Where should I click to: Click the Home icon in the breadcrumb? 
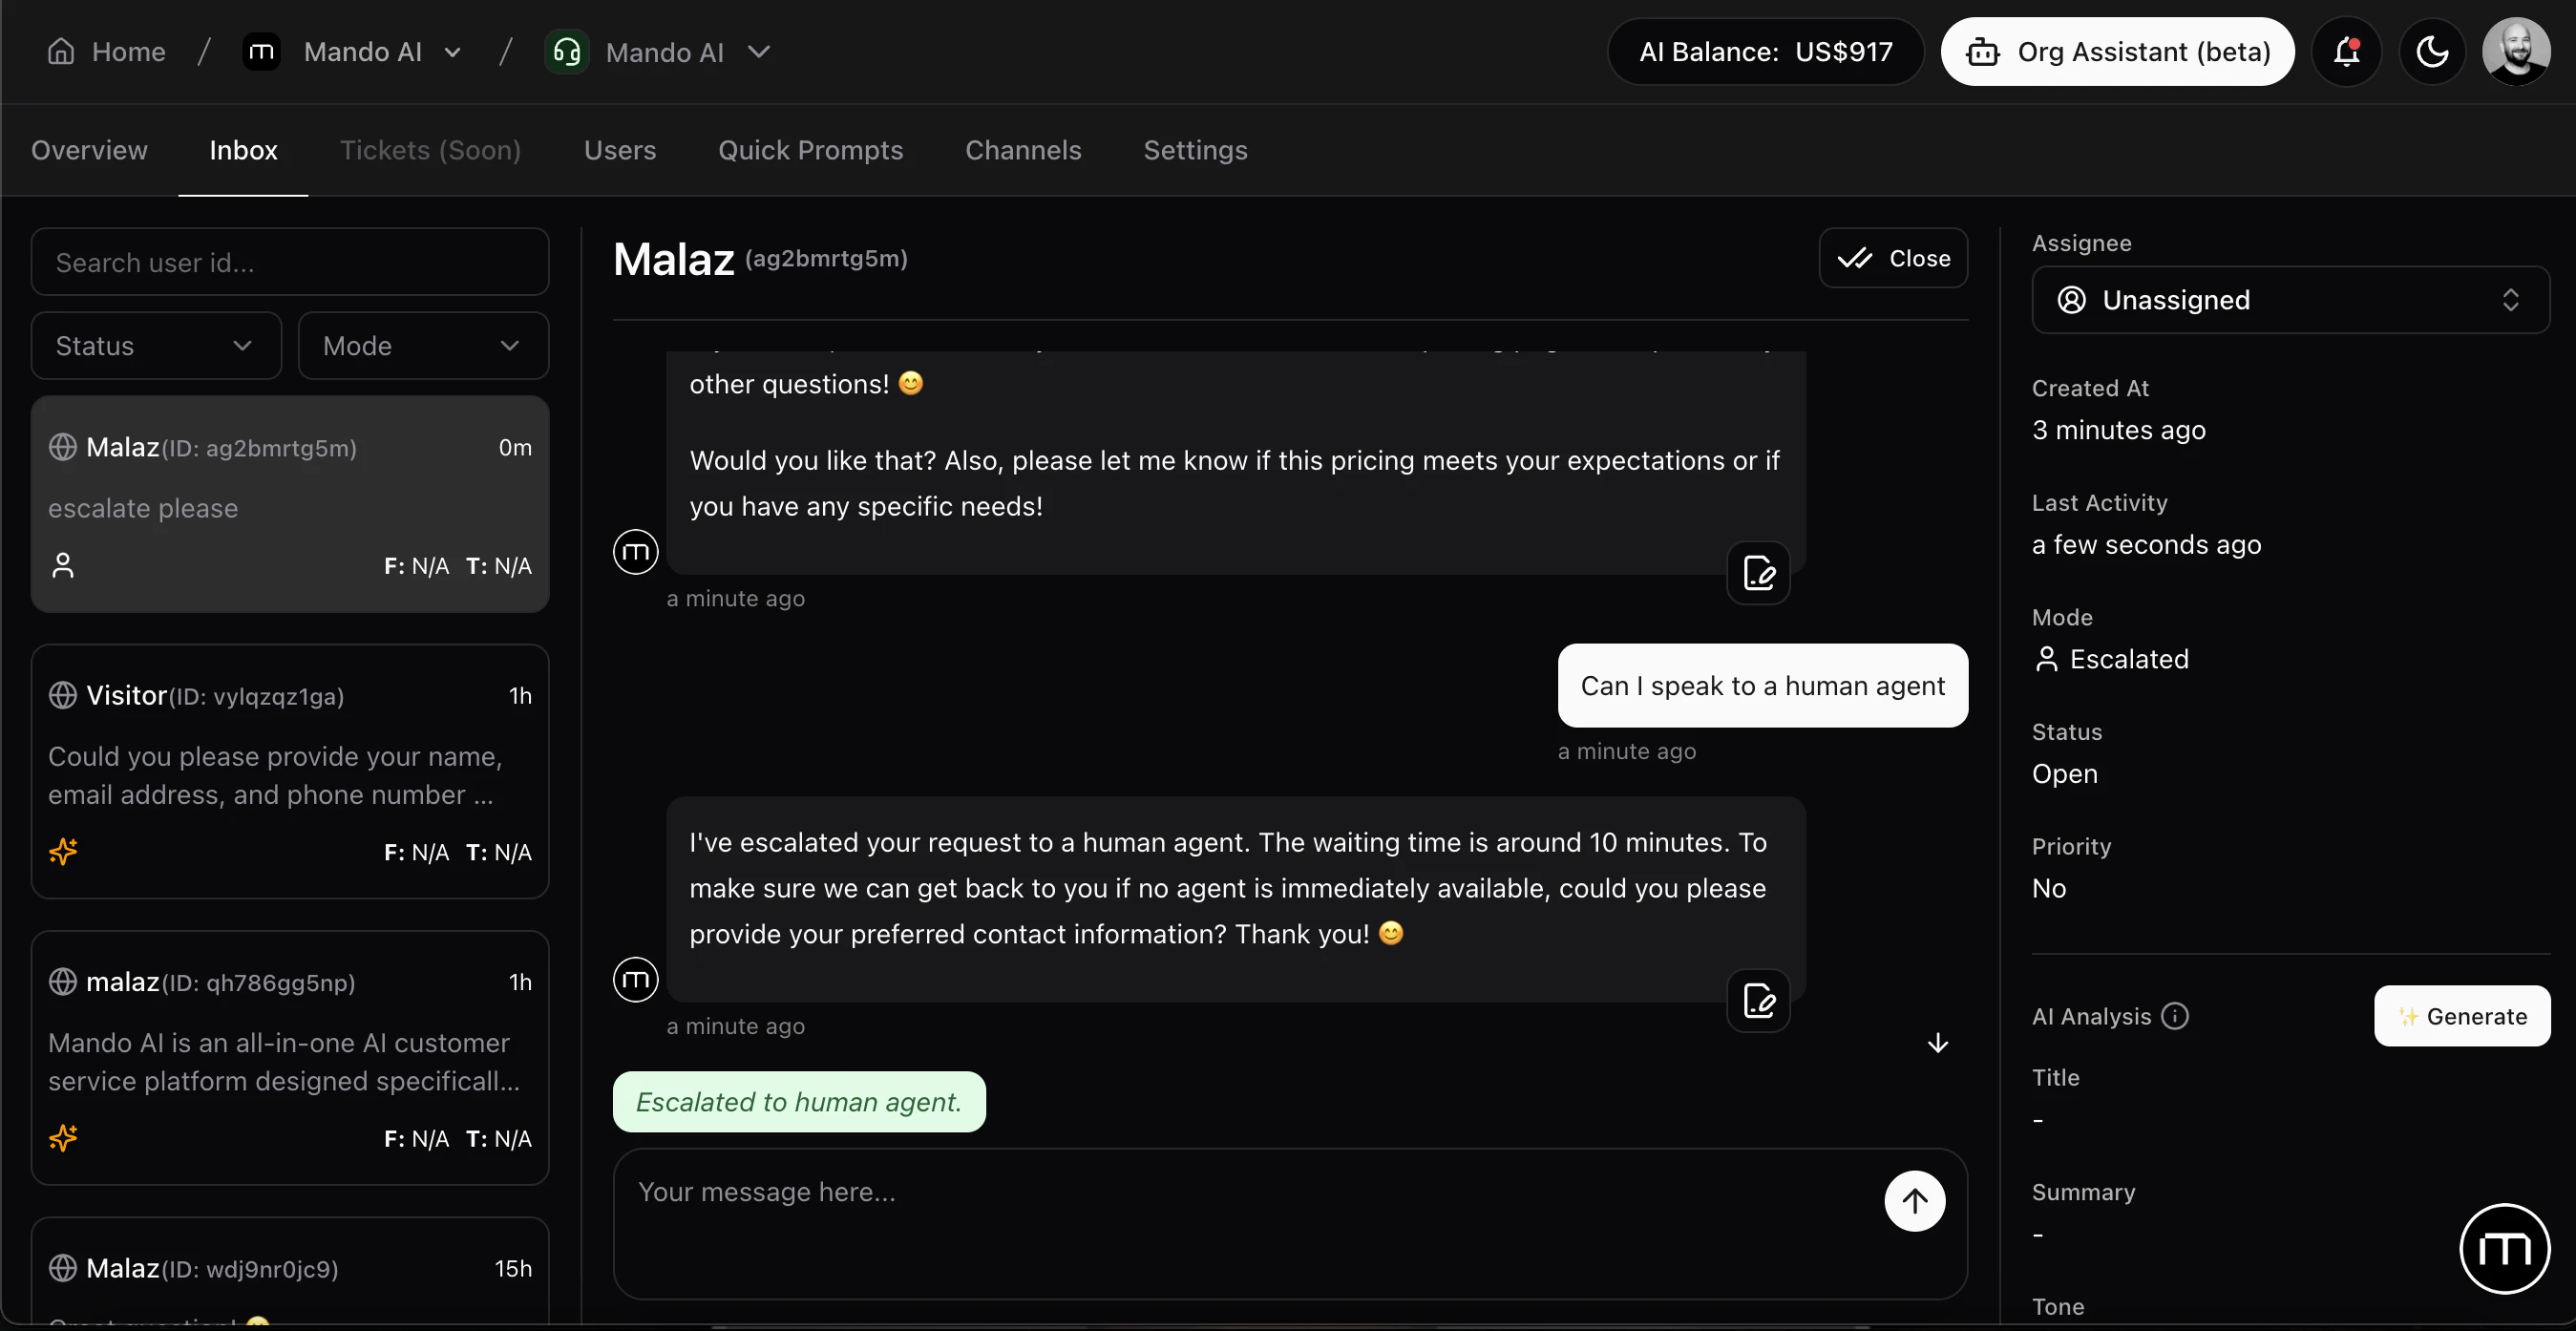pos(60,51)
